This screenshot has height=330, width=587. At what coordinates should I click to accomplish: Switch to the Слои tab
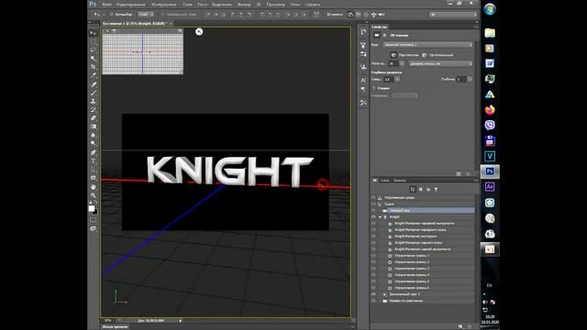(385, 181)
